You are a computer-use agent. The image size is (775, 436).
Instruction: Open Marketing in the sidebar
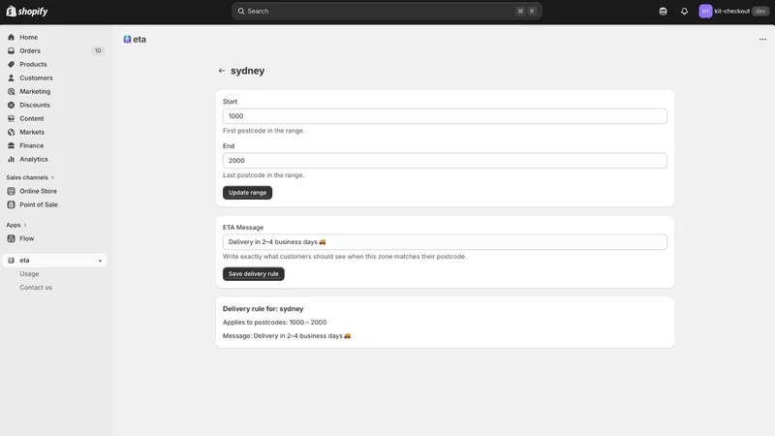point(35,91)
